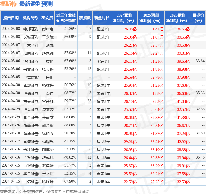The height and width of the screenshot is (194, 206).
Task: Click target price 32.88
Action: (x=200, y=109)
